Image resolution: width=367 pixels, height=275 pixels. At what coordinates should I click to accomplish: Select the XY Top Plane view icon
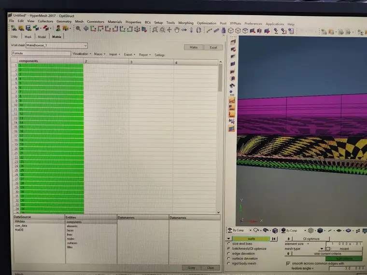(x=93, y=29)
